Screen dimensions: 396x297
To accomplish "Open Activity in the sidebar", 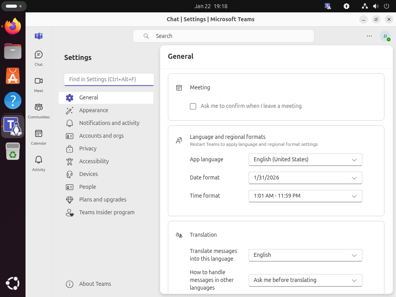I will 38,162.
